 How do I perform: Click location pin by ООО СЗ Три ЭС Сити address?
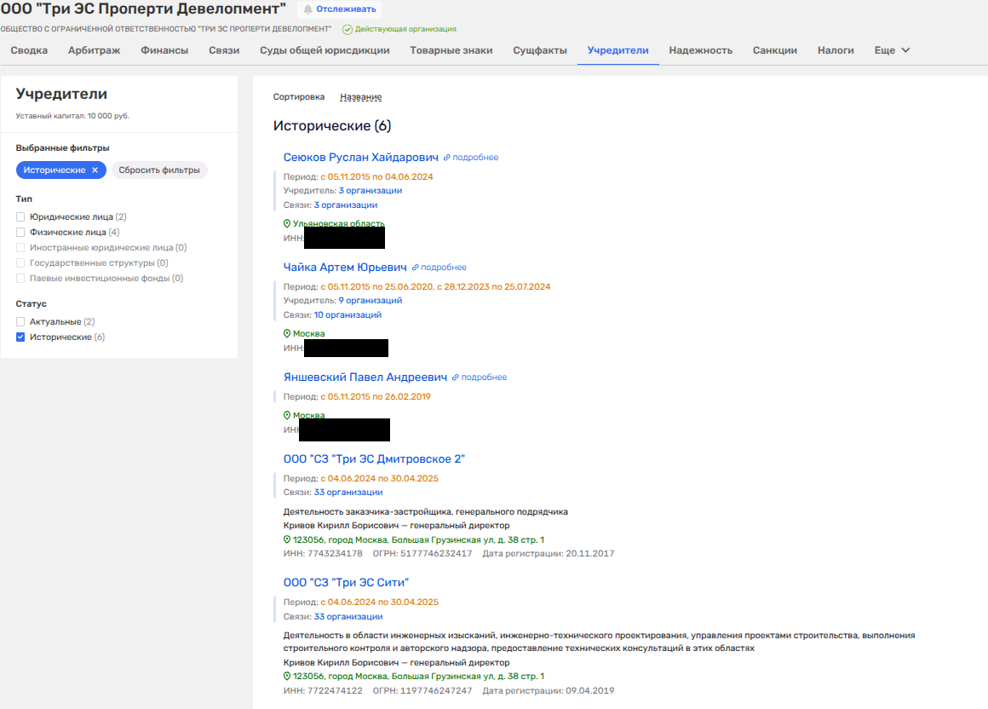[x=287, y=676]
